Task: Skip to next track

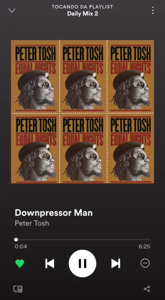Action: click(116, 263)
